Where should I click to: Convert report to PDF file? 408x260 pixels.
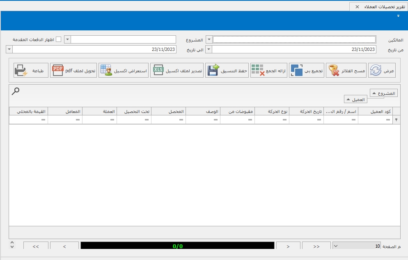(x=73, y=71)
